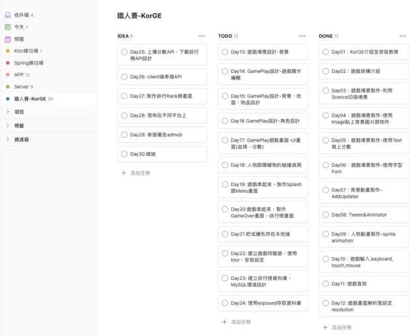Click the TODO column header
417x336 pixels.
pyautogui.click(x=225, y=36)
